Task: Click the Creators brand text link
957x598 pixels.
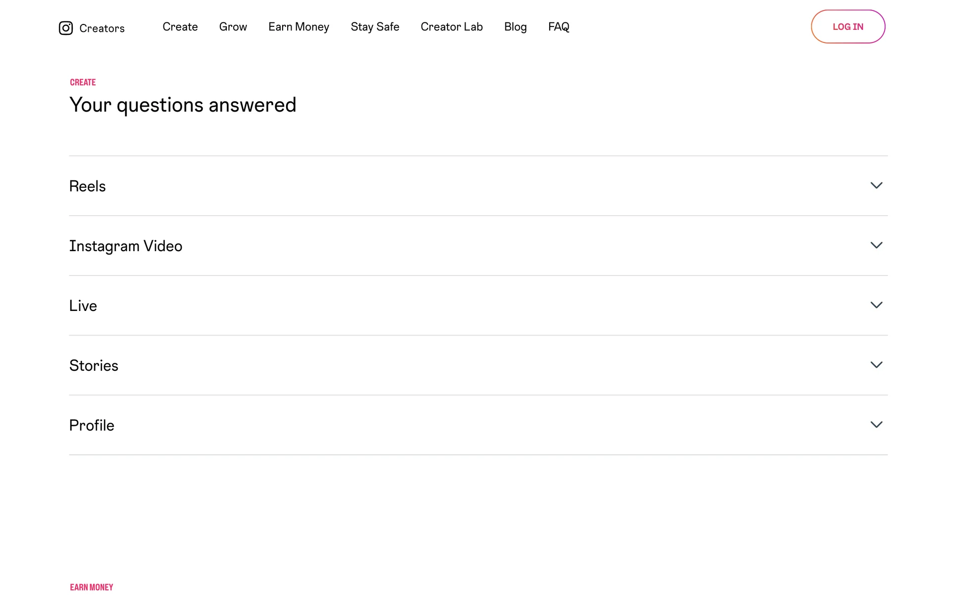Action: pyautogui.click(x=102, y=28)
